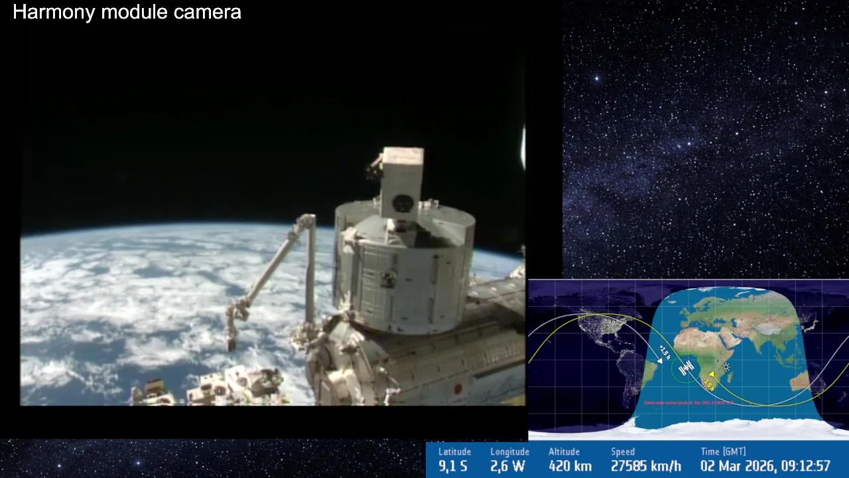This screenshot has width=849, height=478.
Task: Click the "Latitude" label
Action: coord(454,451)
